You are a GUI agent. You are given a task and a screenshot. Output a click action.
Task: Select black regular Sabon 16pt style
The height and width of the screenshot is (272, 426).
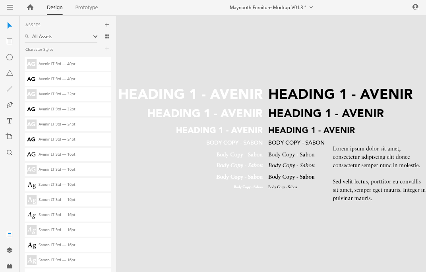click(68, 185)
